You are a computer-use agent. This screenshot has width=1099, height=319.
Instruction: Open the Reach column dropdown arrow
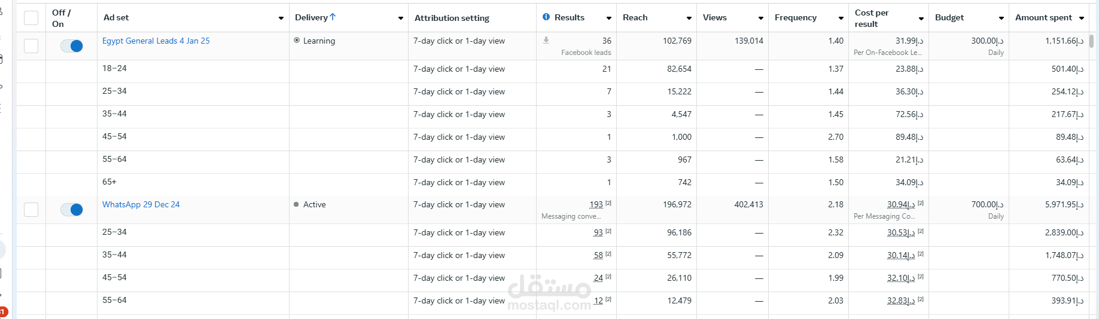(689, 19)
